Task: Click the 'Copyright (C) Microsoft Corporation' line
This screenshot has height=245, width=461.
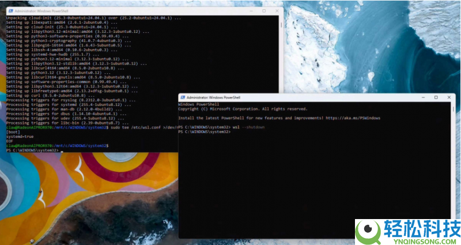Action: [243, 109]
